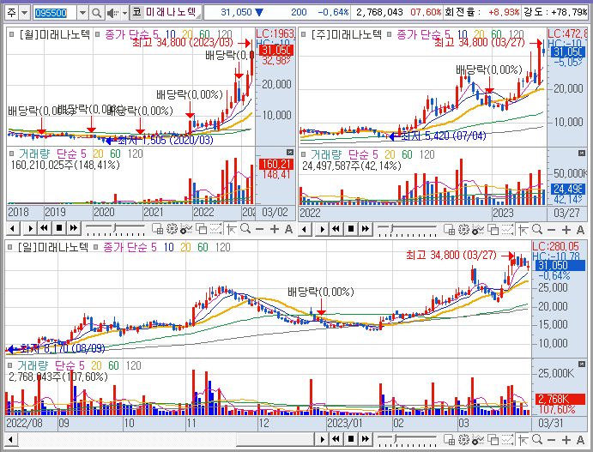The image size is (593, 452).
Task: Stop monthly chart playback with the square button
Action: point(59,228)
